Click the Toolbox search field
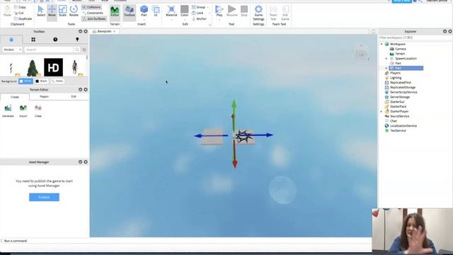The image size is (453, 255). click(x=49, y=50)
